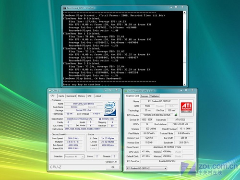Open the SPD tab in CPU-Z

pyautogui.click(x=90, y=96)
